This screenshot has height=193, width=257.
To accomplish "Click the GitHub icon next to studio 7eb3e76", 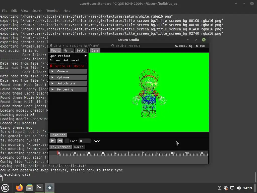I will click(x=112, y=45).
